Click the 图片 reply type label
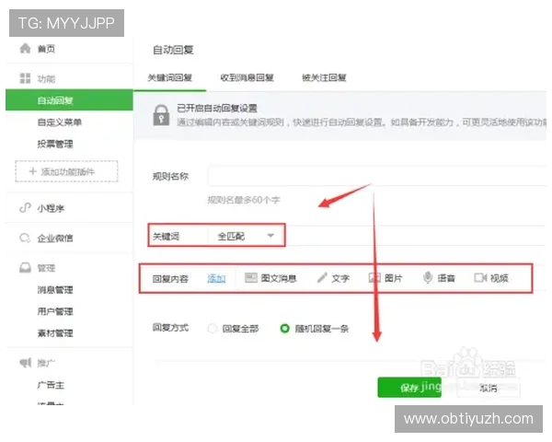Image resolution: width=552 pixels, height=442 pixels. (x=393, y=278)
